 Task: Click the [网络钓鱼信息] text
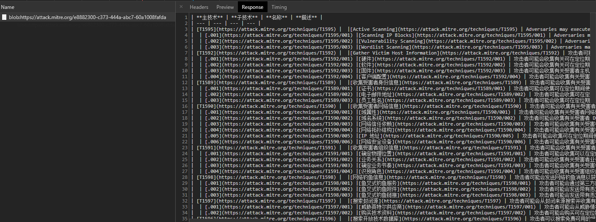[367, 177]
